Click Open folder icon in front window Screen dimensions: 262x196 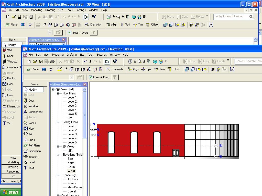point(35,62)
